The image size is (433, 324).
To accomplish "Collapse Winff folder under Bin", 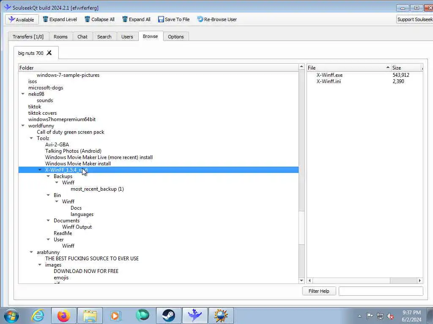I will (57, 201).
